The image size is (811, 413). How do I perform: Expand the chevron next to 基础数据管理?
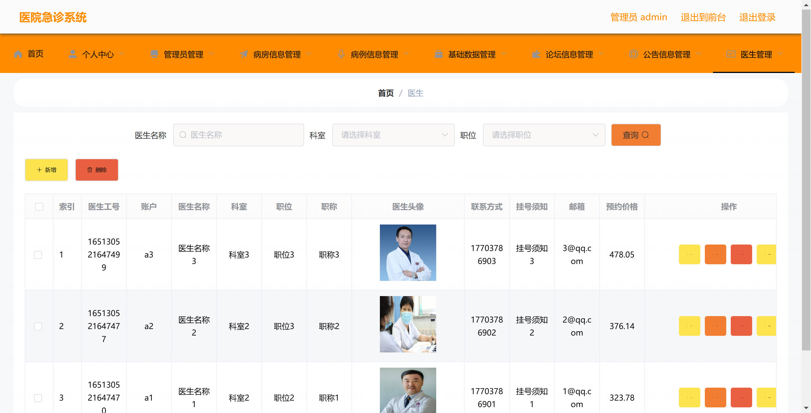[504, 54]
